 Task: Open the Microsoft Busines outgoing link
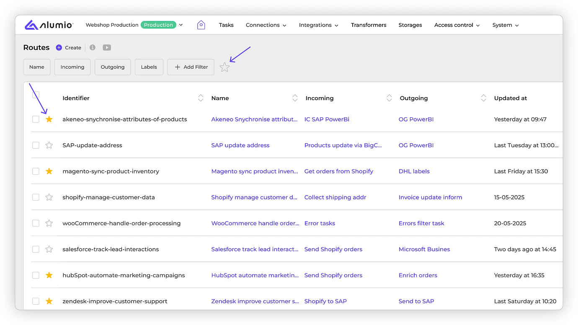tap(424, 249)
